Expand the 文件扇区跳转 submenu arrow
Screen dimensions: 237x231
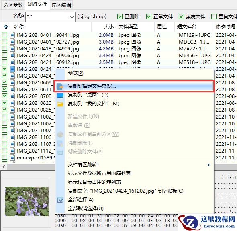(x=209, y=165)
